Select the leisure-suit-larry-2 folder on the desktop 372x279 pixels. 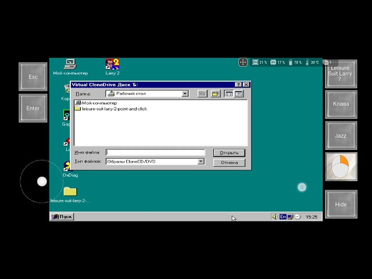(70, 195)
